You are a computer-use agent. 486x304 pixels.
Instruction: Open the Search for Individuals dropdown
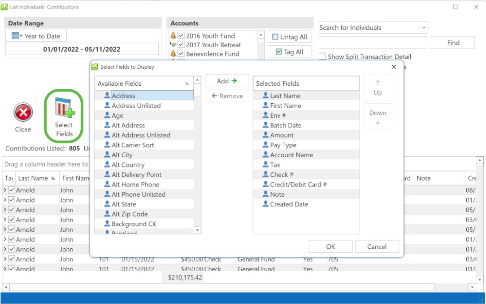pos(423,27)
